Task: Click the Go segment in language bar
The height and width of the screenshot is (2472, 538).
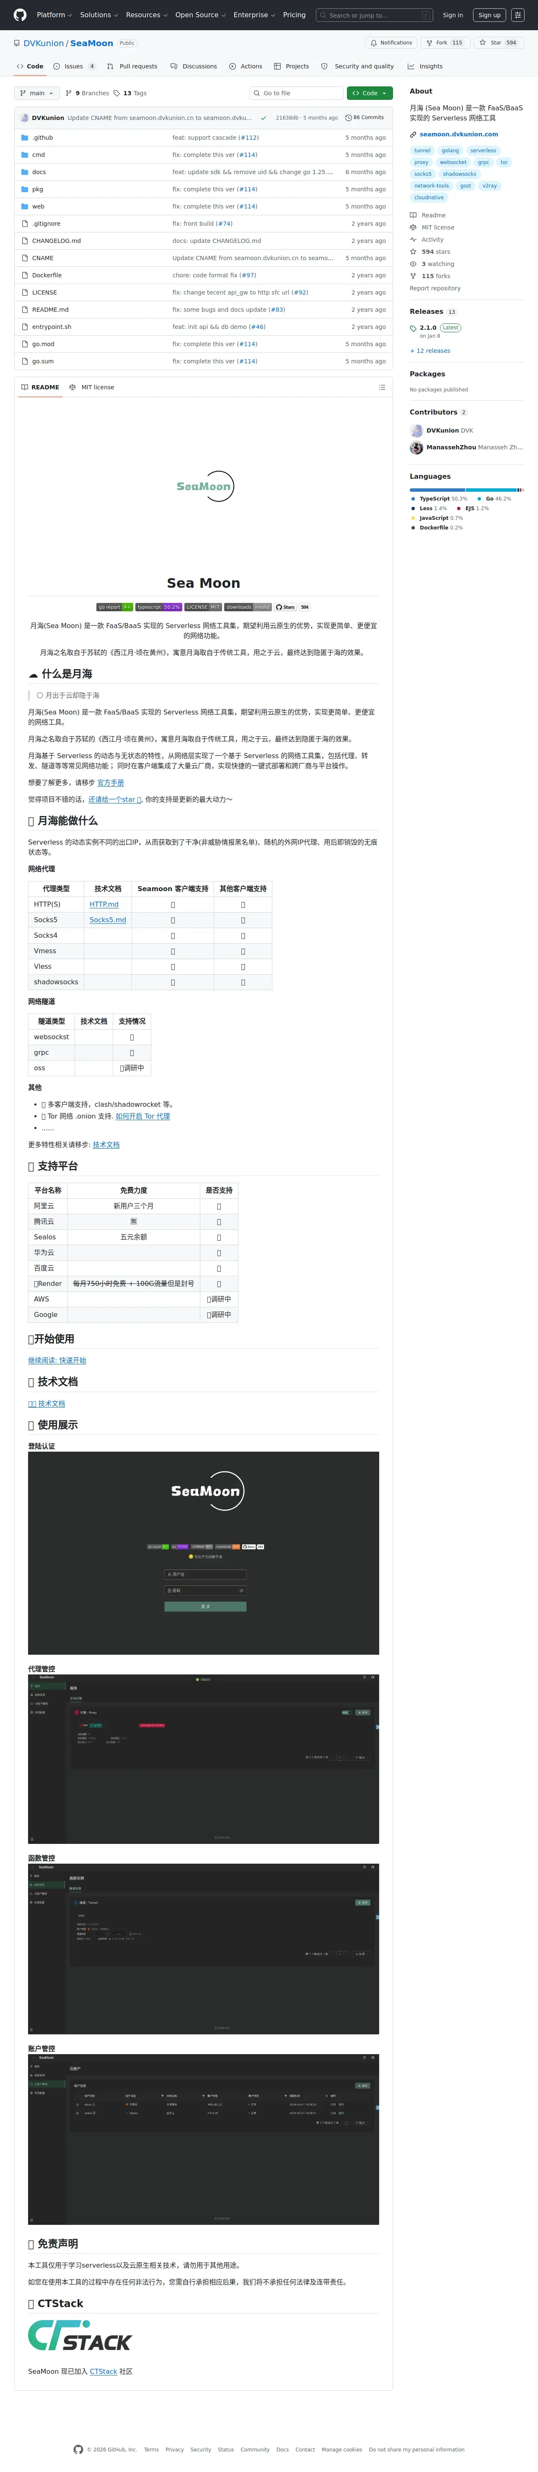Action: pos(491,490)
